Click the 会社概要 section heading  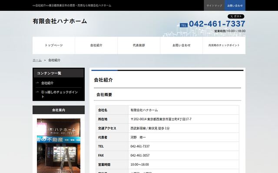tap(104, 95)
